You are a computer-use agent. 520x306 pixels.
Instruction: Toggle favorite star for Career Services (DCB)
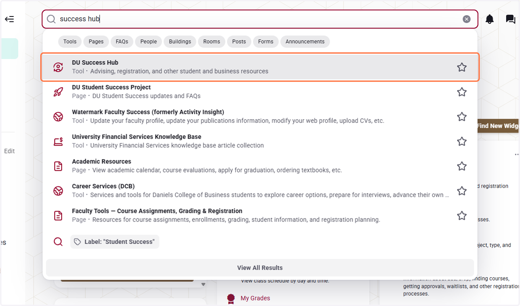(x=462, y=191)
